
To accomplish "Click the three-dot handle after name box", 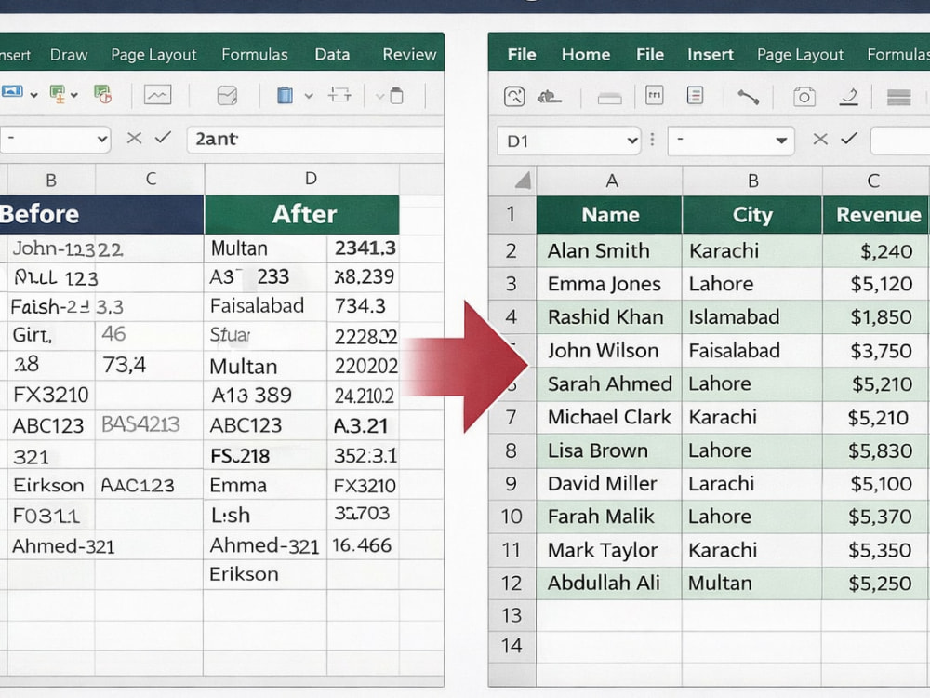I will tap(653, 140).
